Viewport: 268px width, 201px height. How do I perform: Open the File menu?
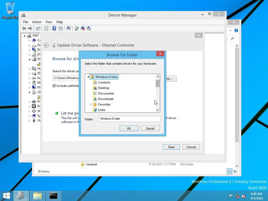[x=26, y=22]
